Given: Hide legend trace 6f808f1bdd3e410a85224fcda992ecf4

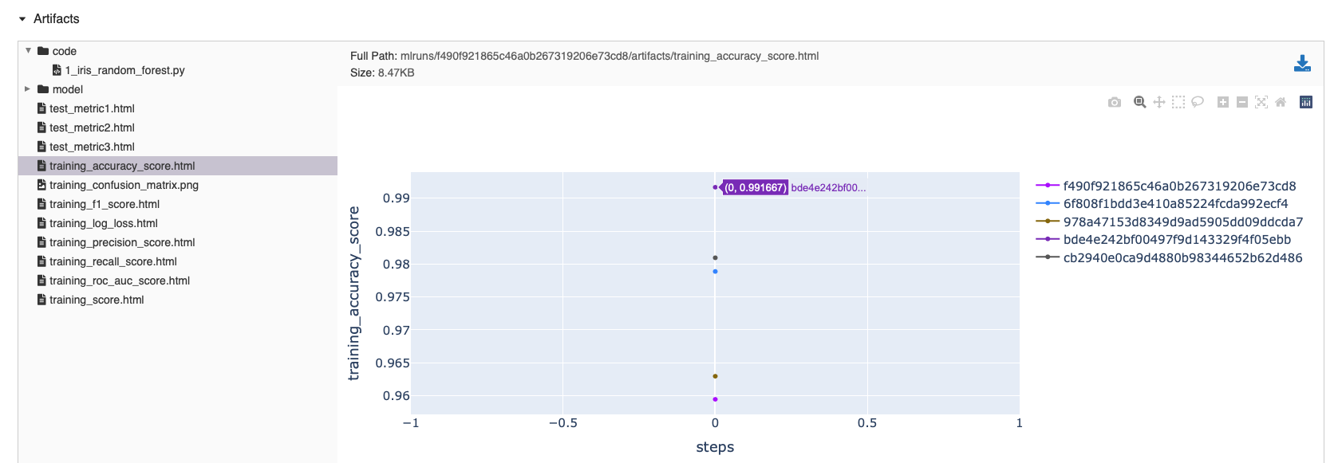Looking at the screenshot, I should pyautogui.click(x=1175, y=203).
